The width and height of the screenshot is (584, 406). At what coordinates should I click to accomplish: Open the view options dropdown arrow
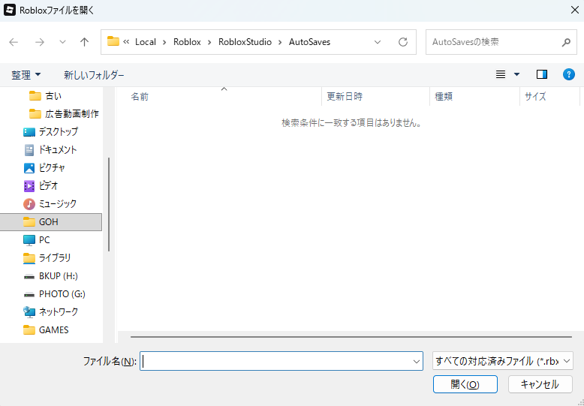[516, 75]
